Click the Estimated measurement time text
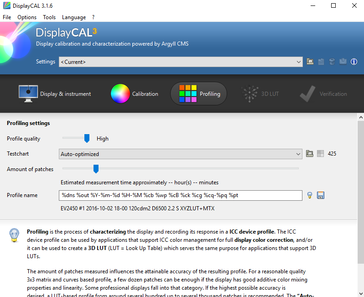The width and height of the screenshot is (364, 297). tap(140, 182)
